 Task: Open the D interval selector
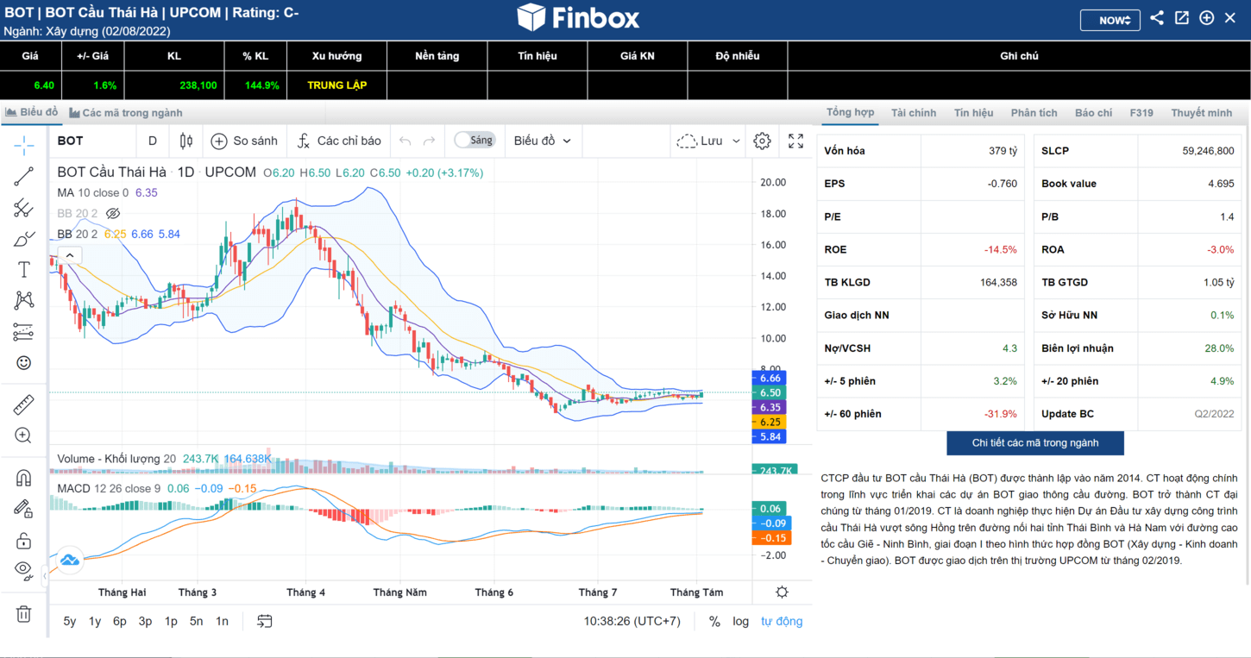pos(153,141)
